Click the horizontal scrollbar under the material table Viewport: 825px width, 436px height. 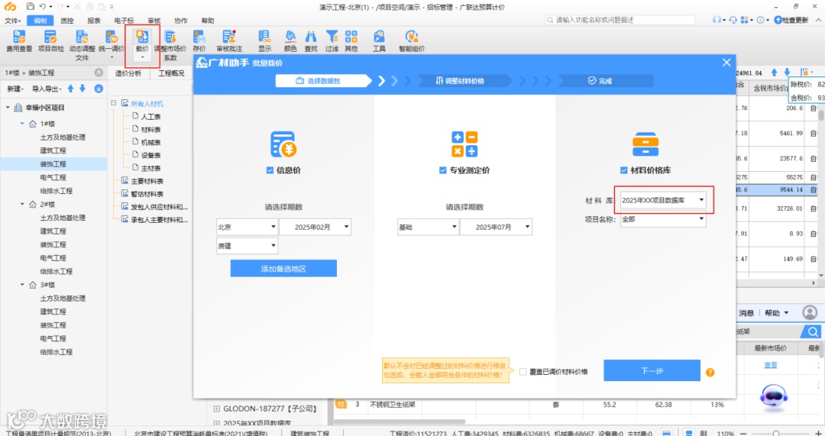click(x=400, y=421)
